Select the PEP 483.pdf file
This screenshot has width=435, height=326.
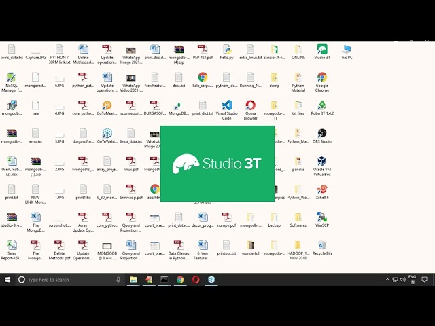[203, 52]
